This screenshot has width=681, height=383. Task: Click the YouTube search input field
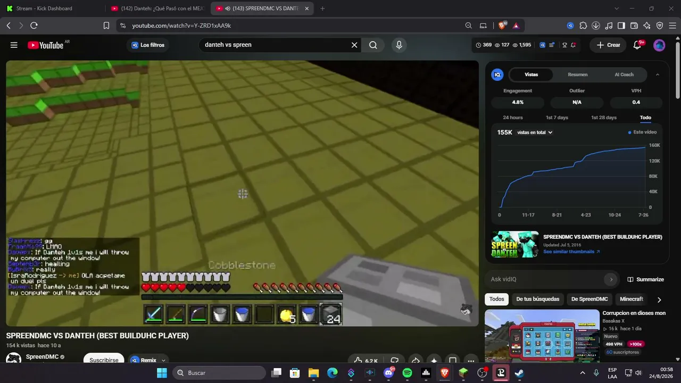274,45
